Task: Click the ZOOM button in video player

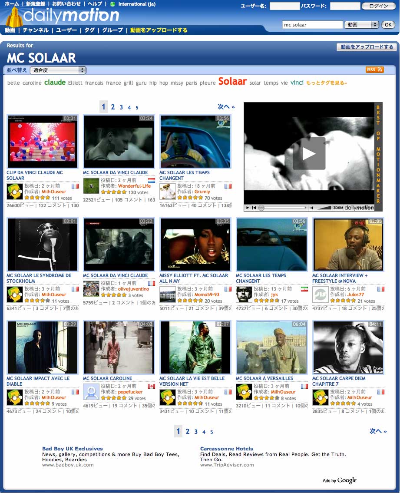Action: [x=338, y=208]
